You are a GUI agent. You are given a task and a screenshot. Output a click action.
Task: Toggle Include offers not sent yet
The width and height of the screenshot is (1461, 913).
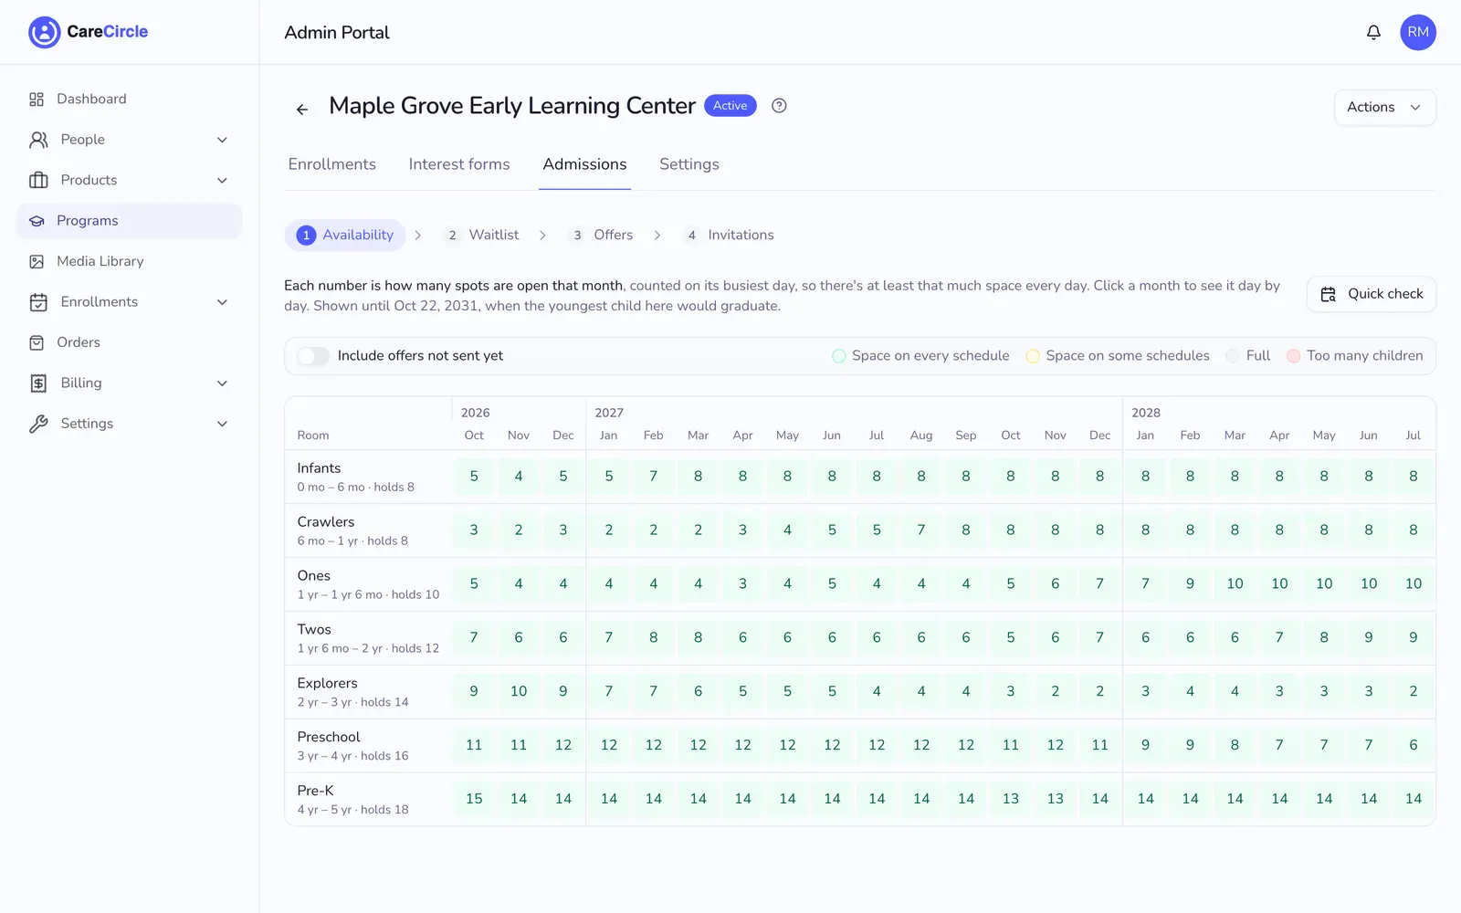click(x=313, y=356)
